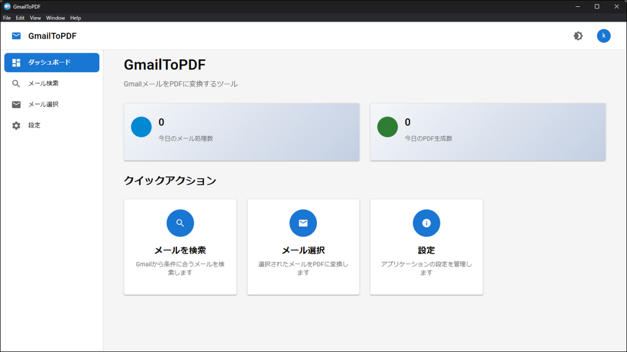Click the blue search circle icon in quick actions
Image resolution: width=627 pixels, height=352 pixels.
point(180,222)
